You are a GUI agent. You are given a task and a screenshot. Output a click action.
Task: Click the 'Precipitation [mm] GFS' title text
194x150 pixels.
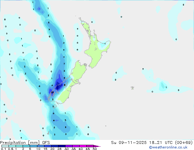[25, 143]
